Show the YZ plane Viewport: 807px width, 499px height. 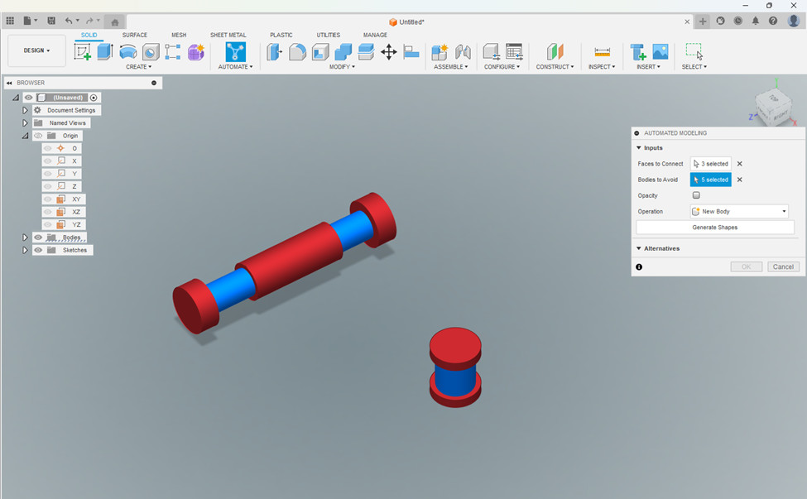point(48,224)
